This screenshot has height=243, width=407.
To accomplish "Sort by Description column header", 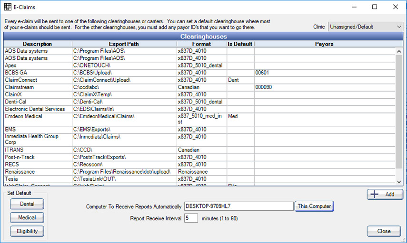I will coord(38,44).
